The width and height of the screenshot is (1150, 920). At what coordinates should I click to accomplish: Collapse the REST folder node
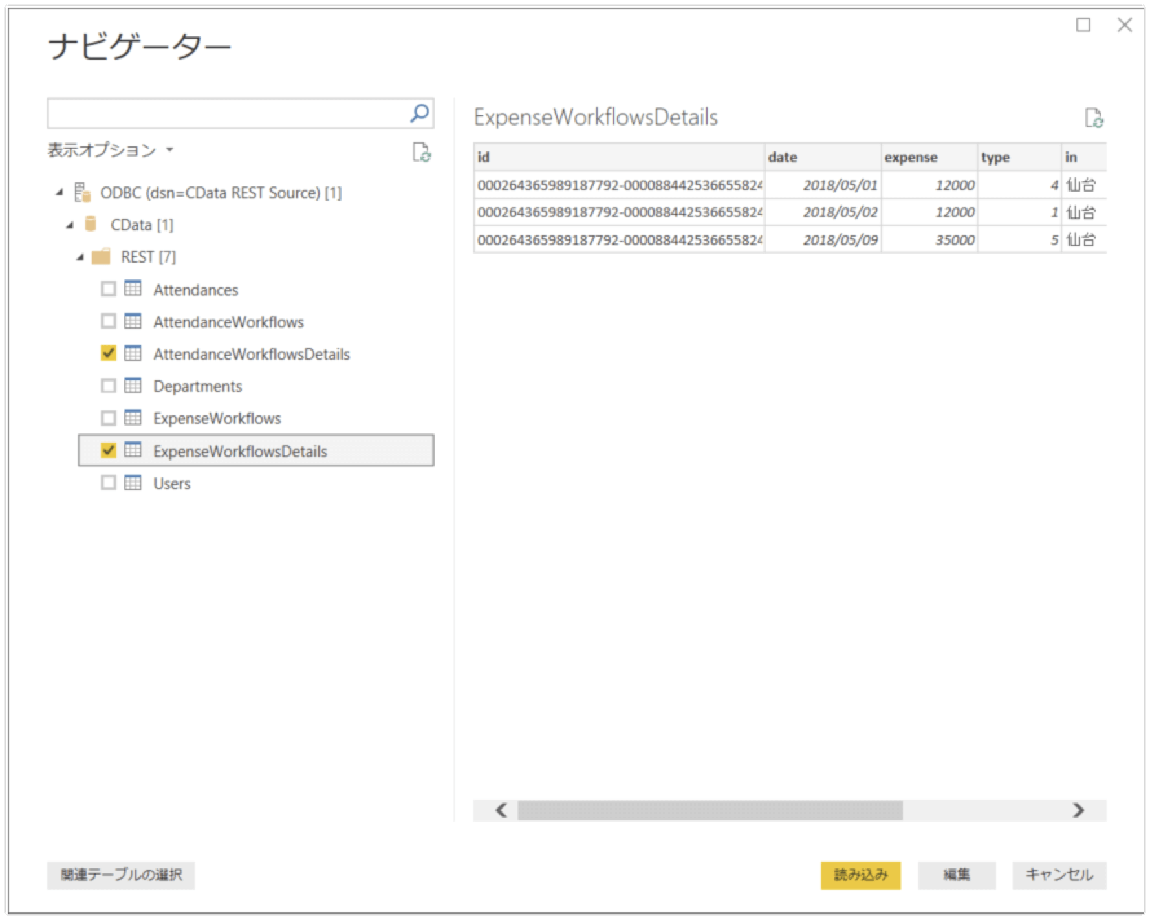click(x=80, y=257)
